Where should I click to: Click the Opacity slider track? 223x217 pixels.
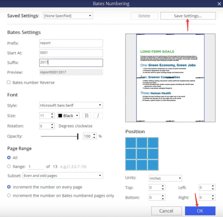(59, 136)
